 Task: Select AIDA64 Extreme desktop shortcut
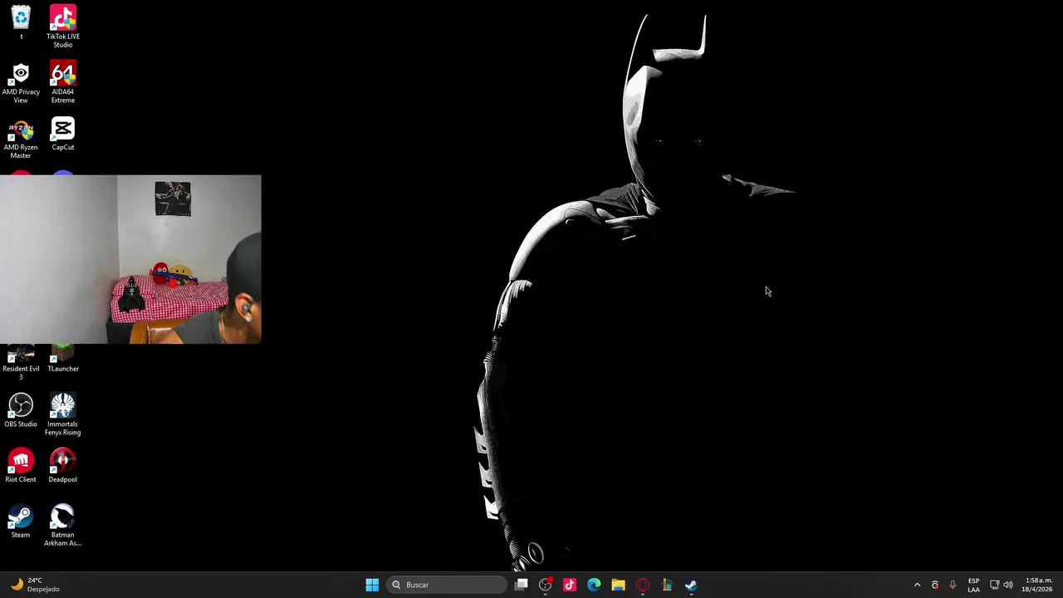[63, 81]
